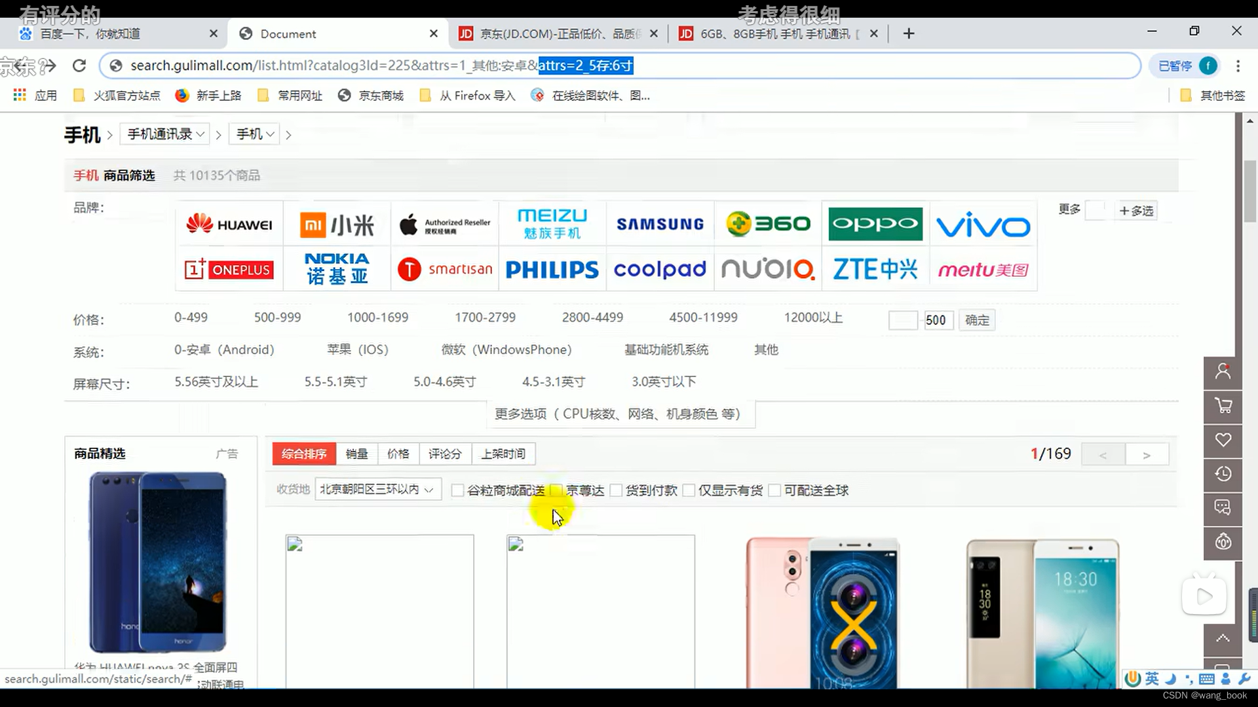Image resolution: width=1258 pixels, height=707 pixels.
Task: Open Chrome menu three-dots icon
Action: tap(1238, 65)
